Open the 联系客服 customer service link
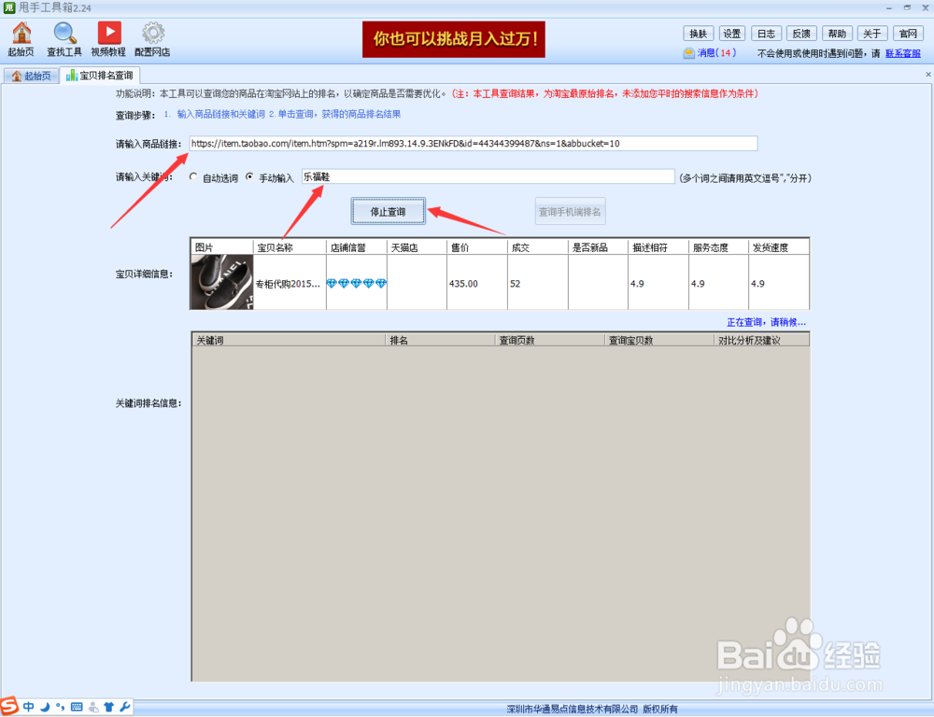Screen dimensions: 934x717 [x=901, y=53]
